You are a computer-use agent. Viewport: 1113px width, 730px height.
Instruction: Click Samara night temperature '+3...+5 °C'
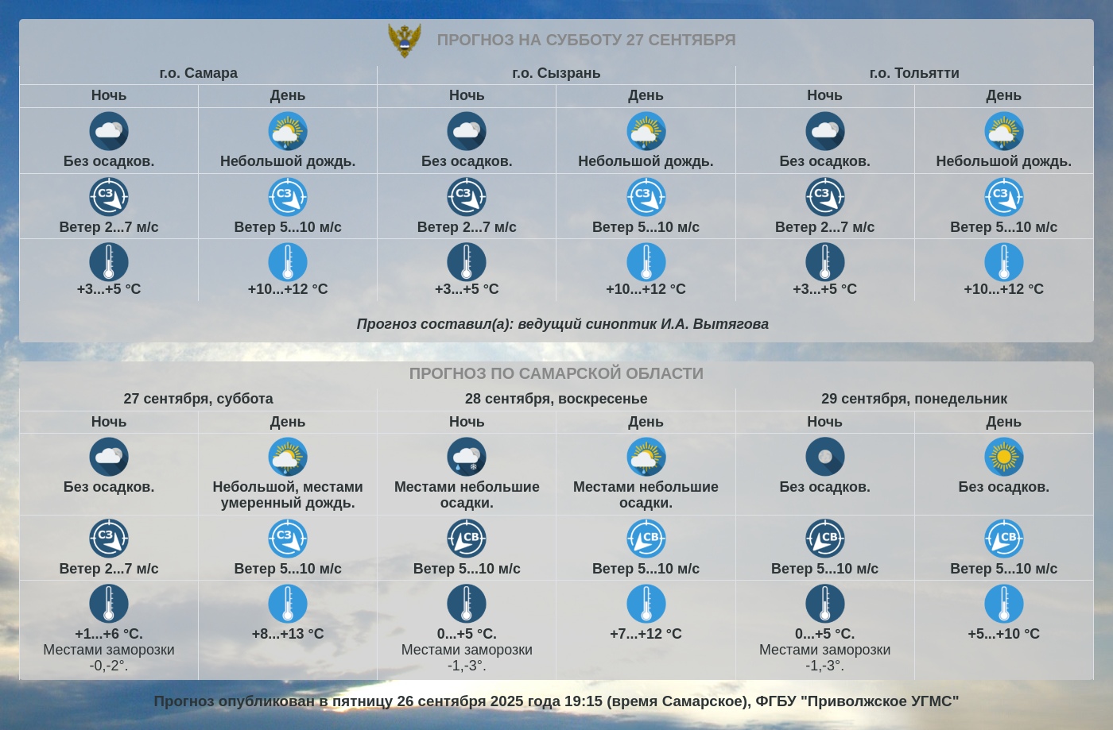(x=109, y=289)
